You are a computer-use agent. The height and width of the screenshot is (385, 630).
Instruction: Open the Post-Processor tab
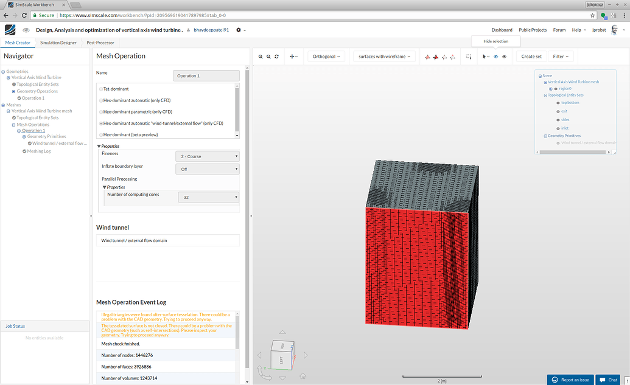coord(101,43)
